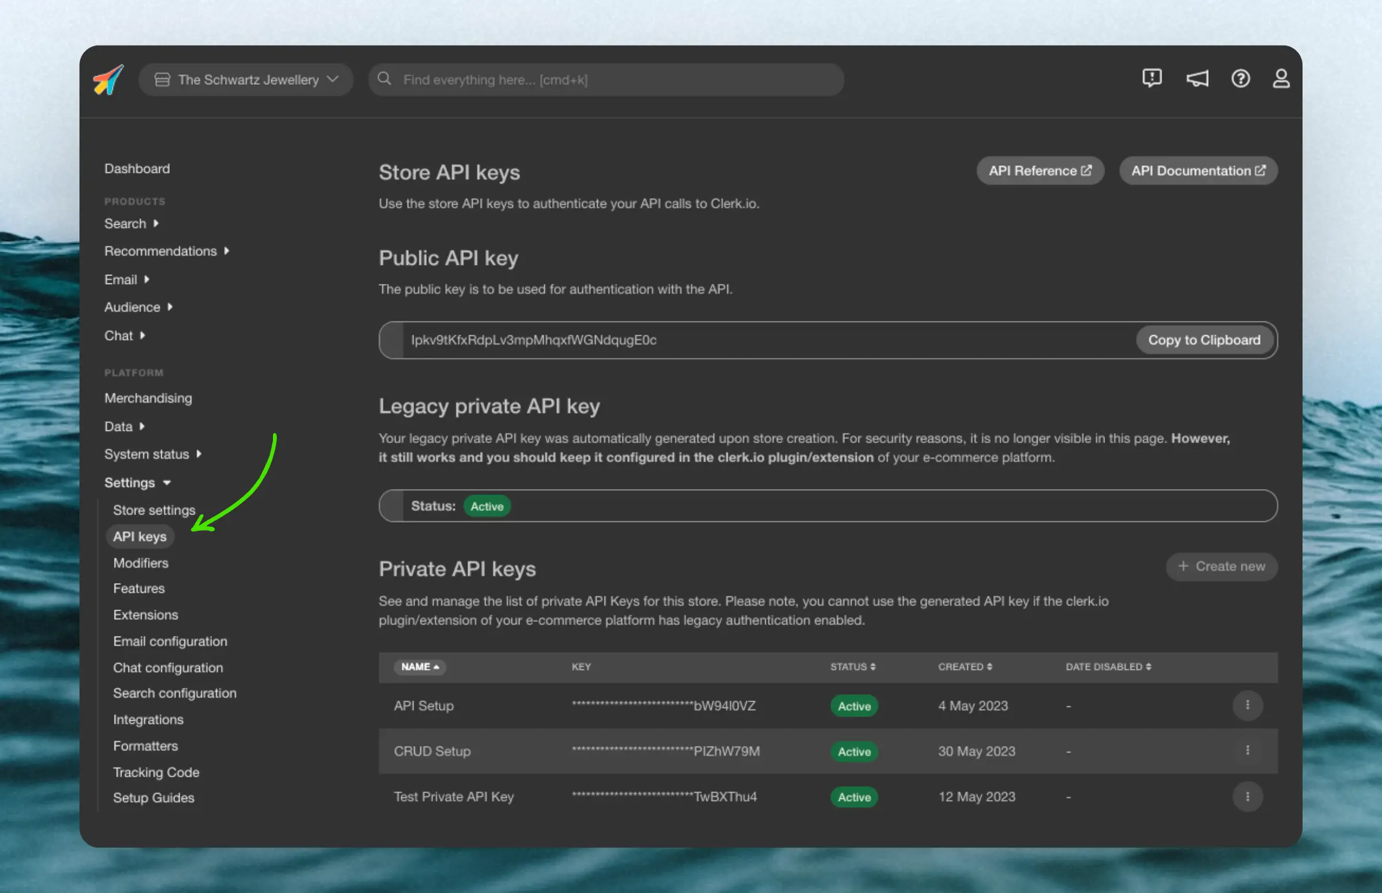Click the three-dot menu for CRUD Setup

click(1247, 750)
